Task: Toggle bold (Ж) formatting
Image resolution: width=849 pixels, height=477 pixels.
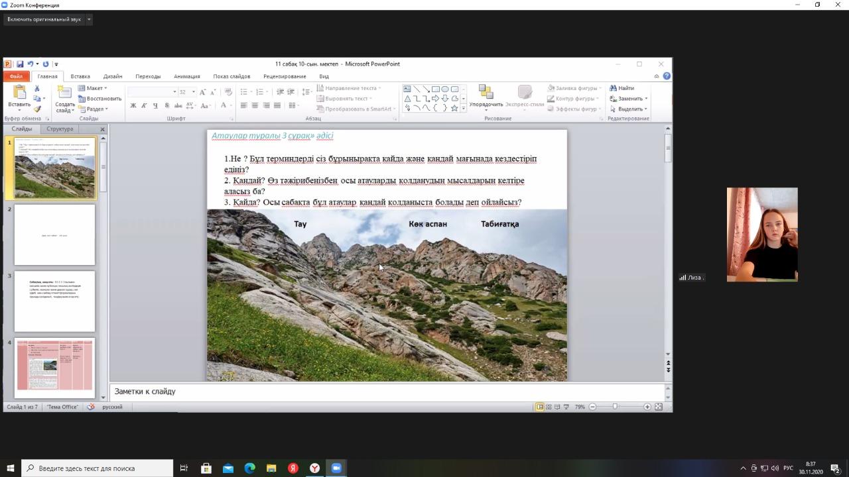Action: (133, 105)
